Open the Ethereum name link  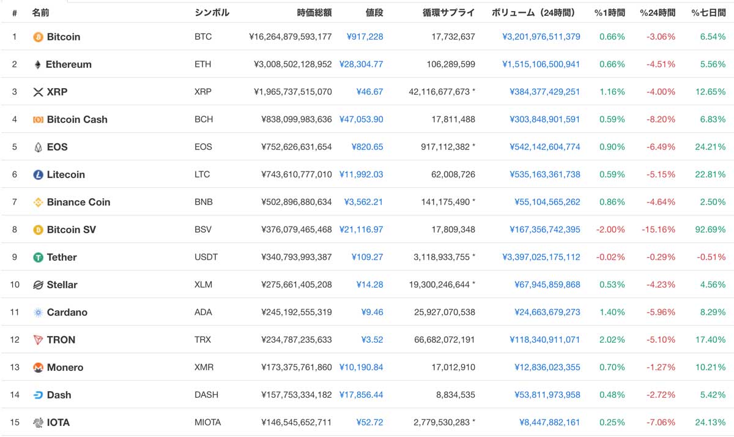[x=69, y=64]
